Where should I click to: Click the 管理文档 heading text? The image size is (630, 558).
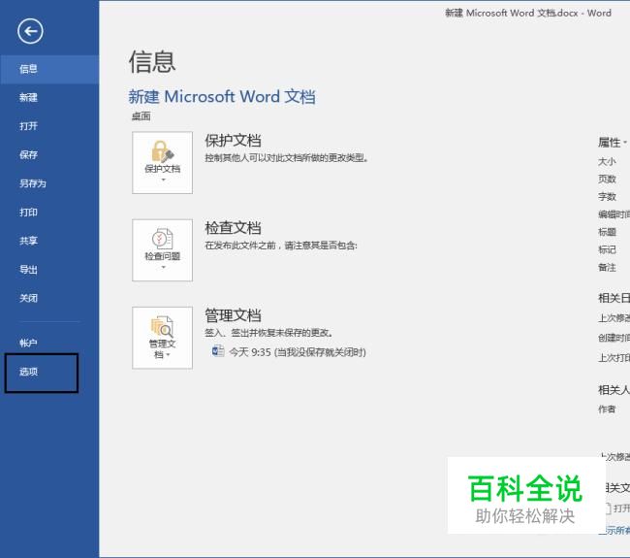[233, 315]
